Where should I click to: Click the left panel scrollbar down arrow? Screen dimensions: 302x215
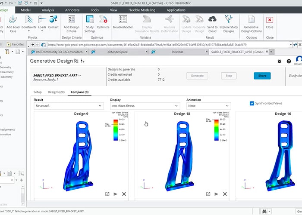[23, 204]
